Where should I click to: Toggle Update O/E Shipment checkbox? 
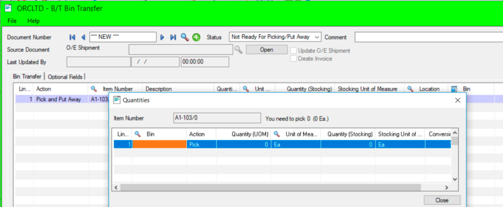(293, 50)
